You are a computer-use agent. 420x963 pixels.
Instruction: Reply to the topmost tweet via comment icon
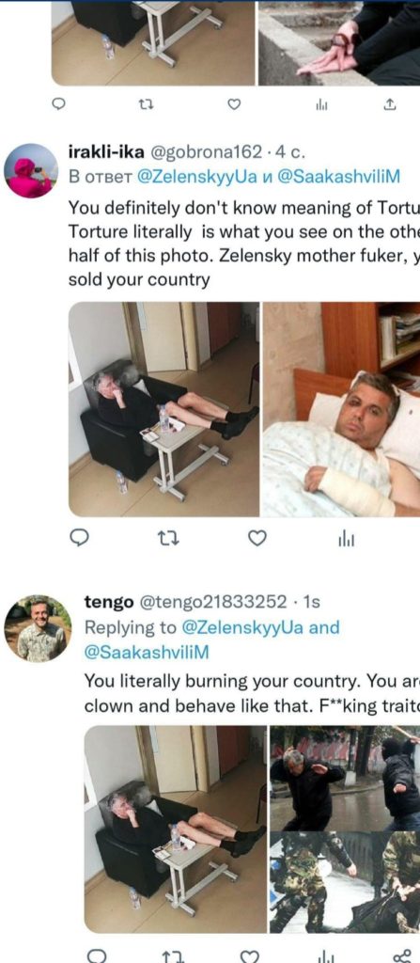tap(56, 105)
